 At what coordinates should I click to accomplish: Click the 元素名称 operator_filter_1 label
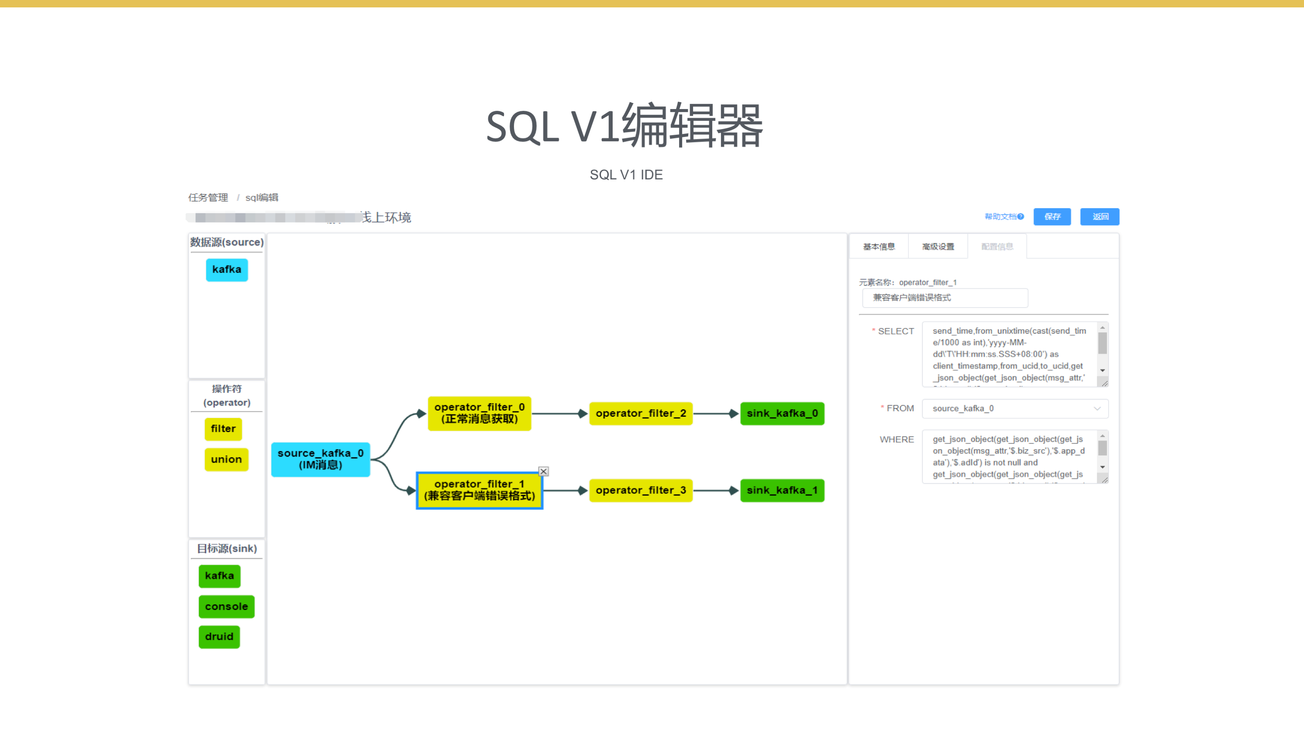pos(907,282)
